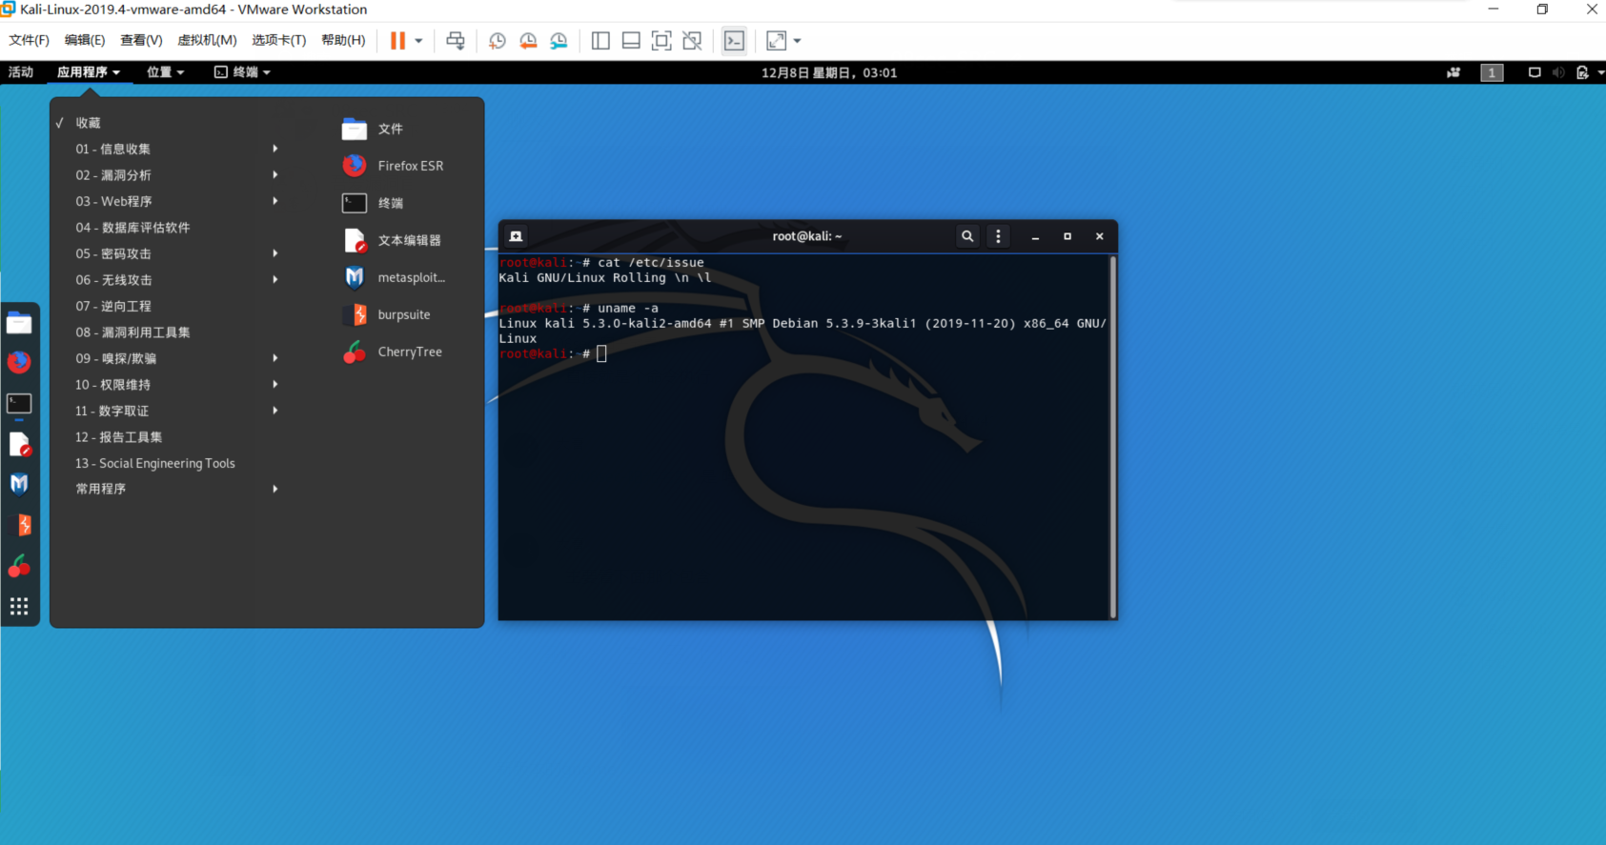The image size is (1606, 845).
Task: Click the network tray icon
Action: pyautogui.click(x=1535, y=72)
